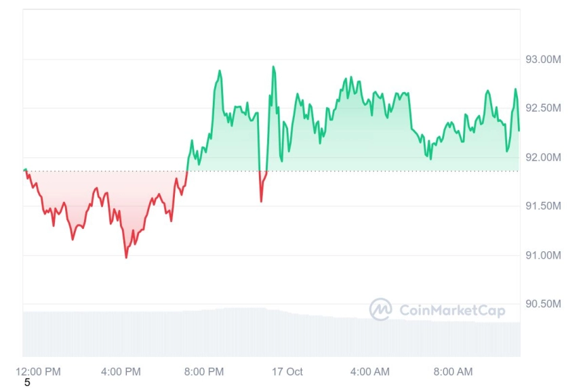Click the number 5 below the chart

(x=27, y=383)
